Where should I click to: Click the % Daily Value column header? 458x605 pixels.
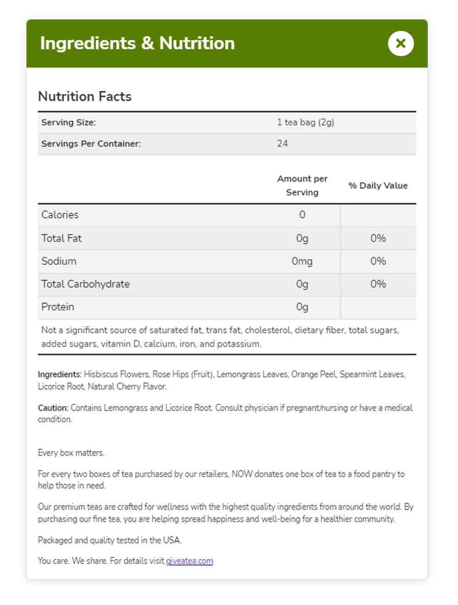378,185
